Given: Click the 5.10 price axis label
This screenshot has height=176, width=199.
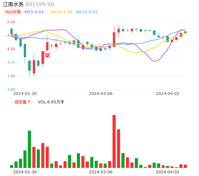Looking at the screenshot, I should pyautogui.click(x=11, y=22).
